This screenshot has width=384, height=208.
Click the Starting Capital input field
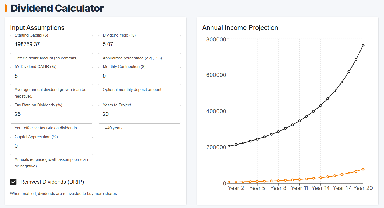[x=51, y=44]
